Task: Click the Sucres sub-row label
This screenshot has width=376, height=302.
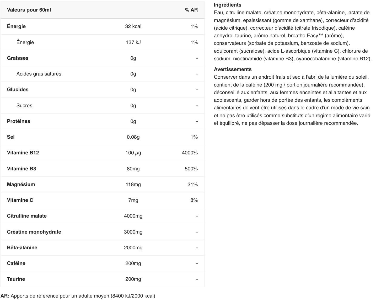Action: click(24, 106)
